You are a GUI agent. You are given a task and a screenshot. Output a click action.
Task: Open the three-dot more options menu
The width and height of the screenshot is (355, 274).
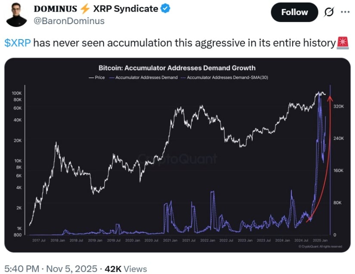pos(345,12)
